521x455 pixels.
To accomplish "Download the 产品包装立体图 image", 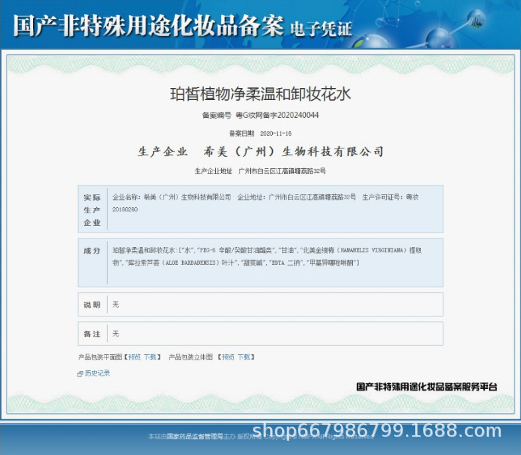I will [244, 357].
